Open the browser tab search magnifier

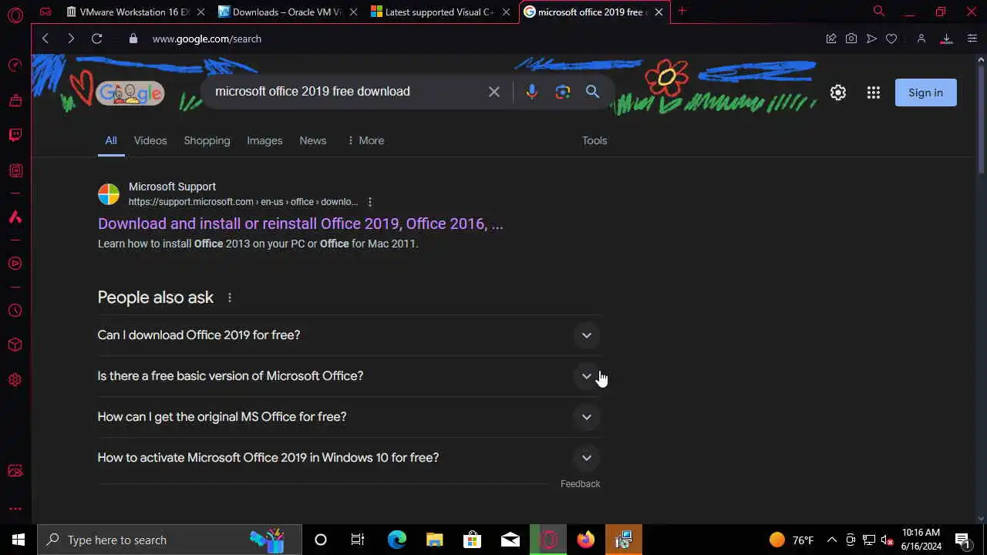(x=879, y=11)
